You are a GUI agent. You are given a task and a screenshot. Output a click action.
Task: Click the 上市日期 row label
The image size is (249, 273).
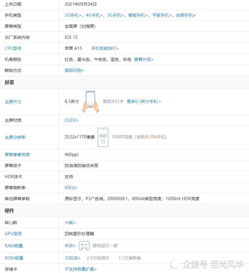13,4
